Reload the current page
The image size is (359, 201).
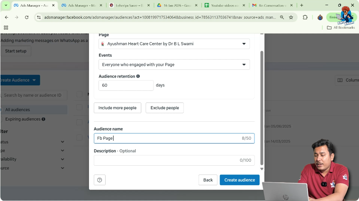26,17
